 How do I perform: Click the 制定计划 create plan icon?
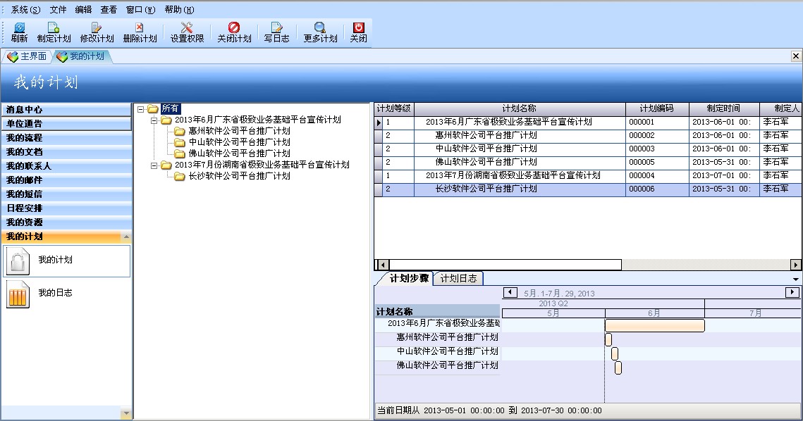pyautogui.click(x=54, y=27)
